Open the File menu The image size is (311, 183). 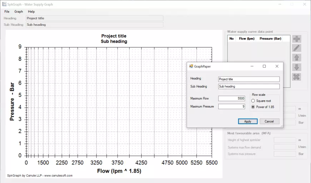(x=7, y=12)
